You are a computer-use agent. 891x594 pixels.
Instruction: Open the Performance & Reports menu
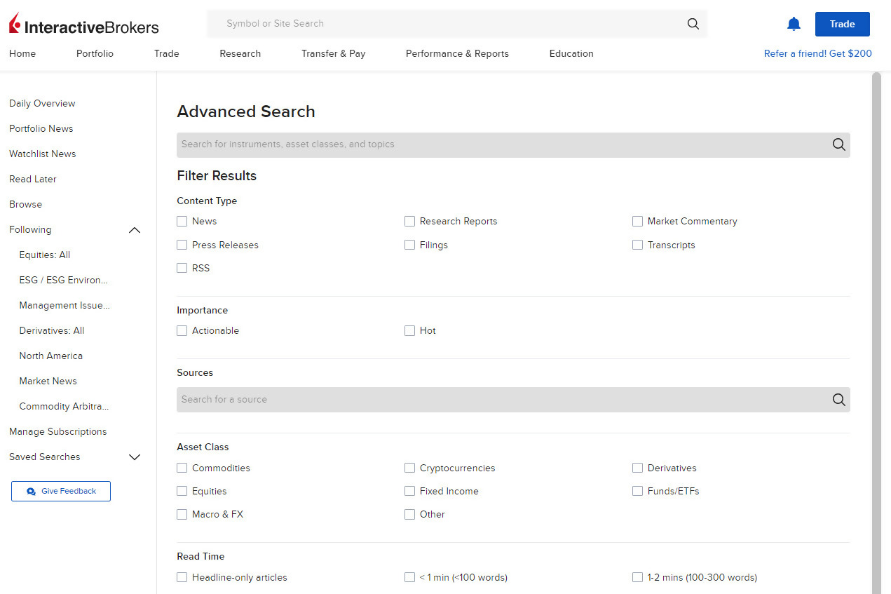click(x=456, y=53)
